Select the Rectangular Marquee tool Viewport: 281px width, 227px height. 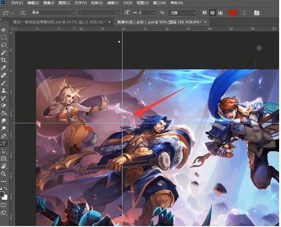[x=4, y=37]
